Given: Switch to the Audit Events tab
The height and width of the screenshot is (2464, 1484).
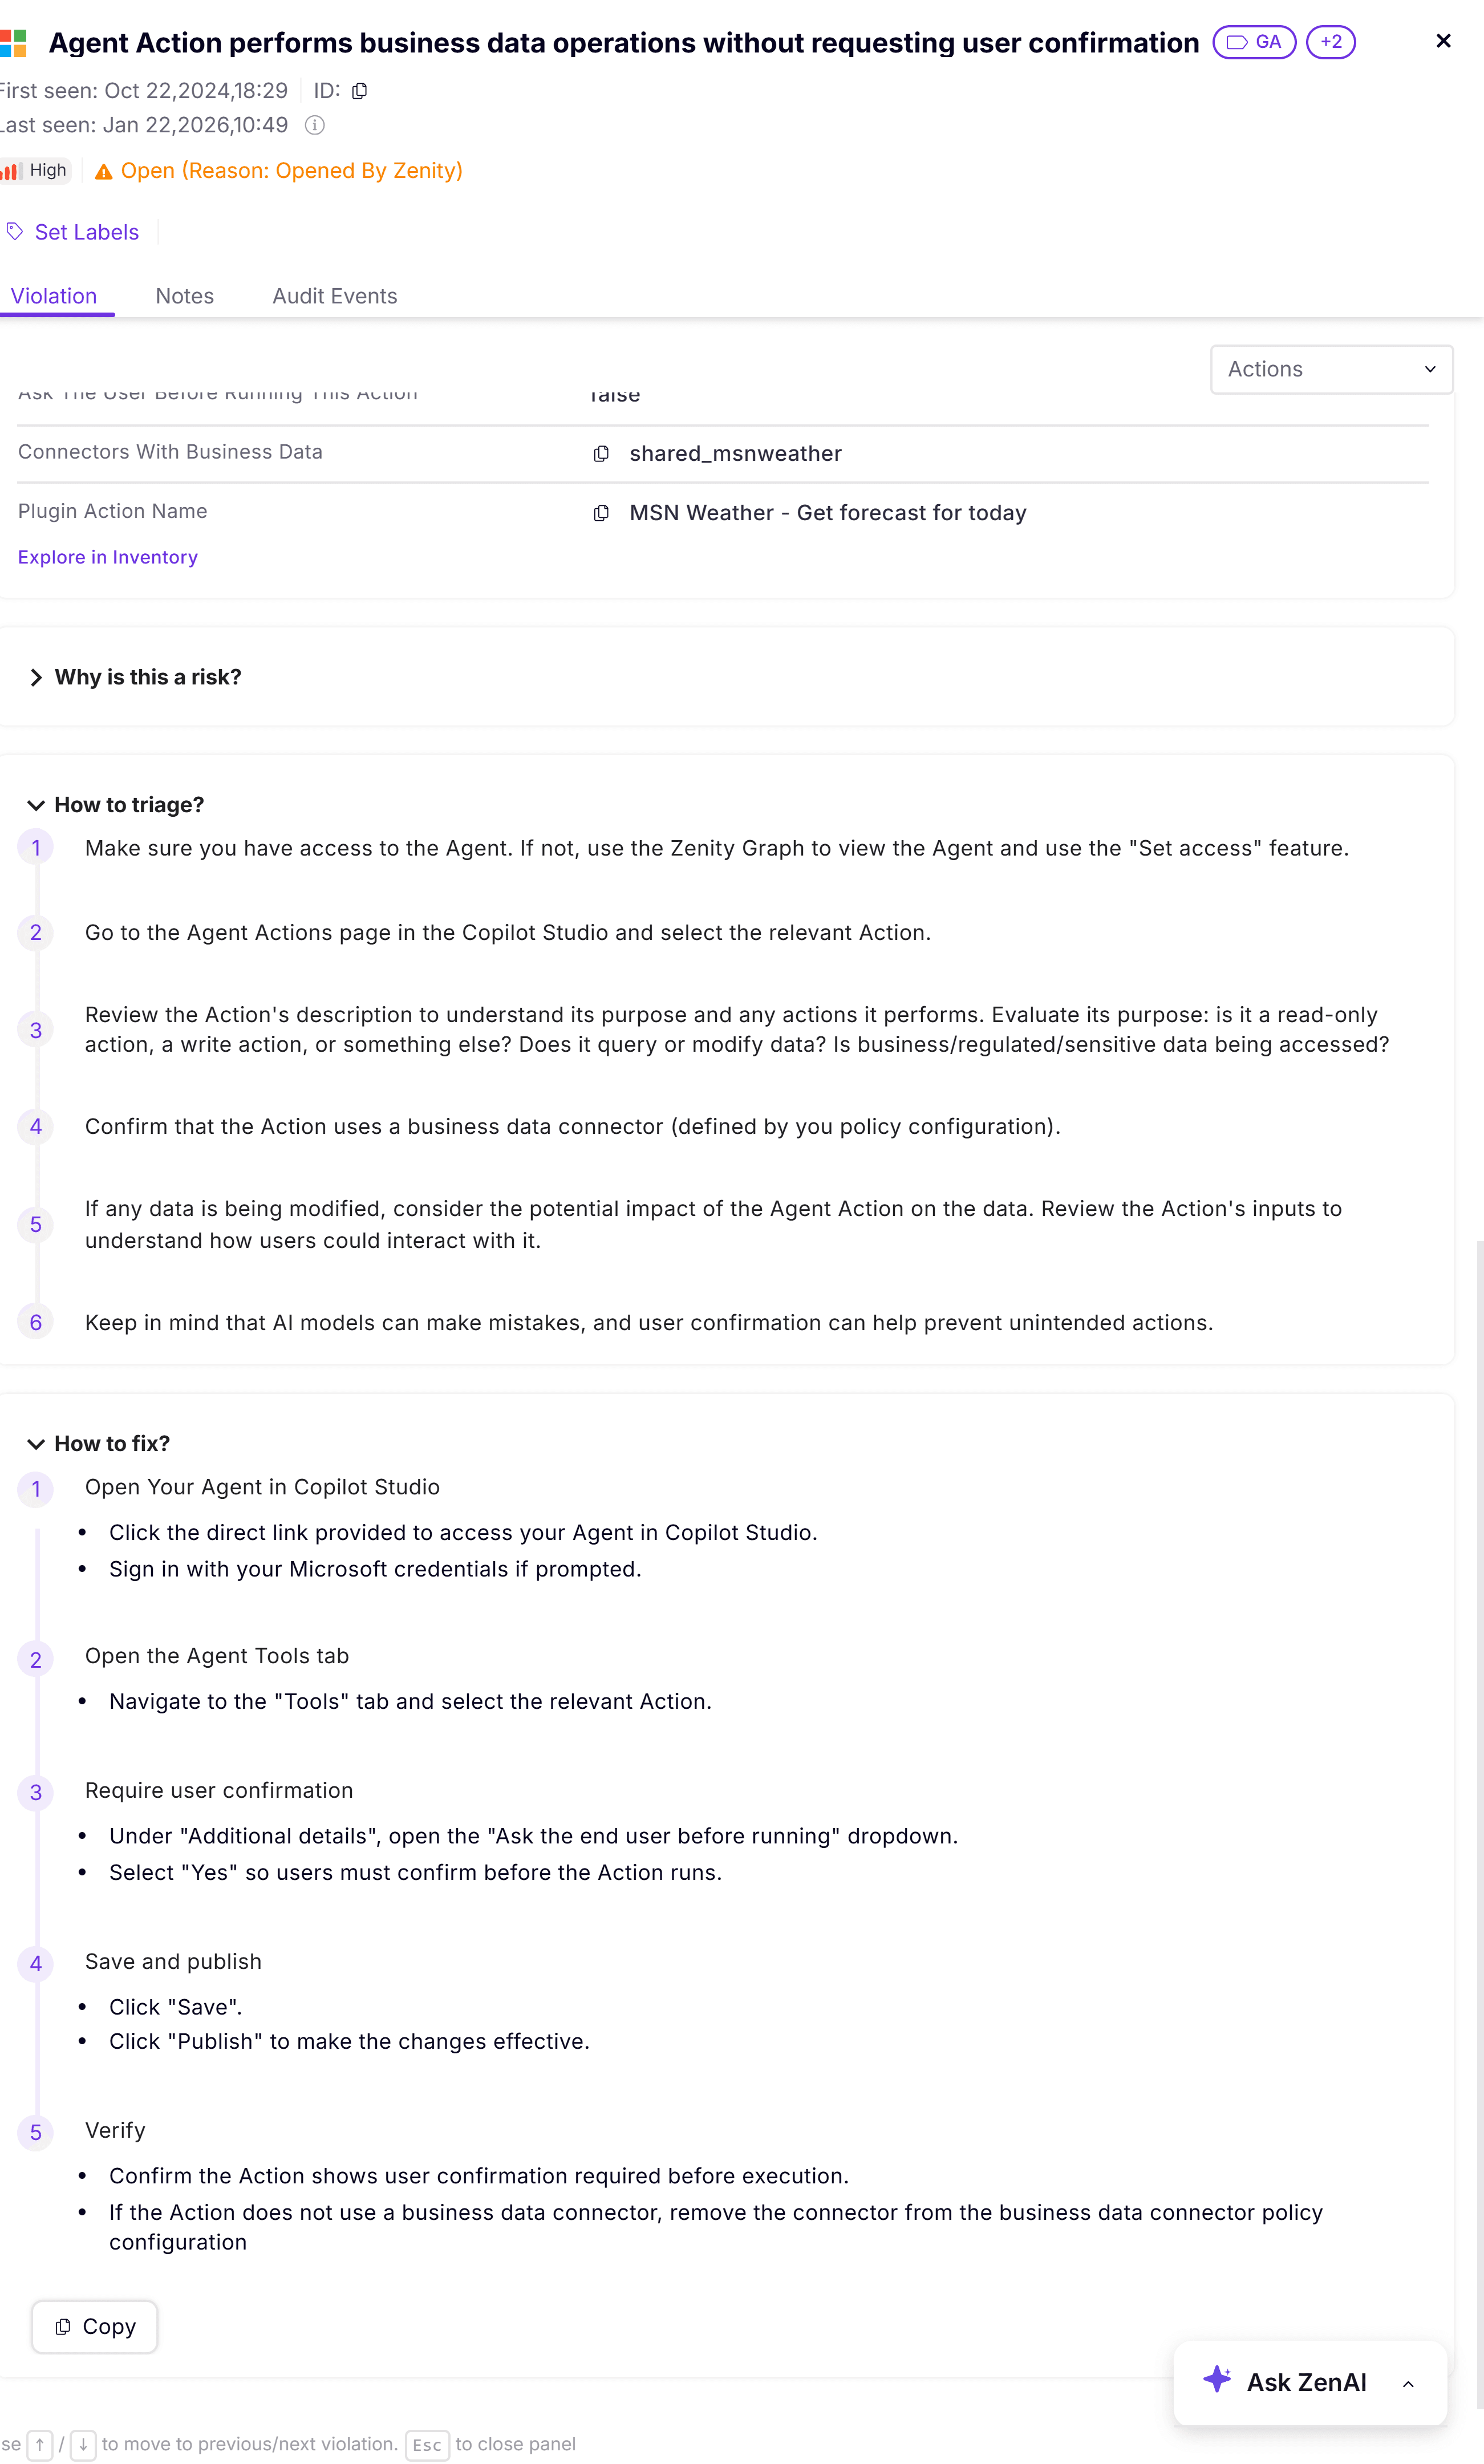Looking at the screenshot, I should tap(335, 296).
